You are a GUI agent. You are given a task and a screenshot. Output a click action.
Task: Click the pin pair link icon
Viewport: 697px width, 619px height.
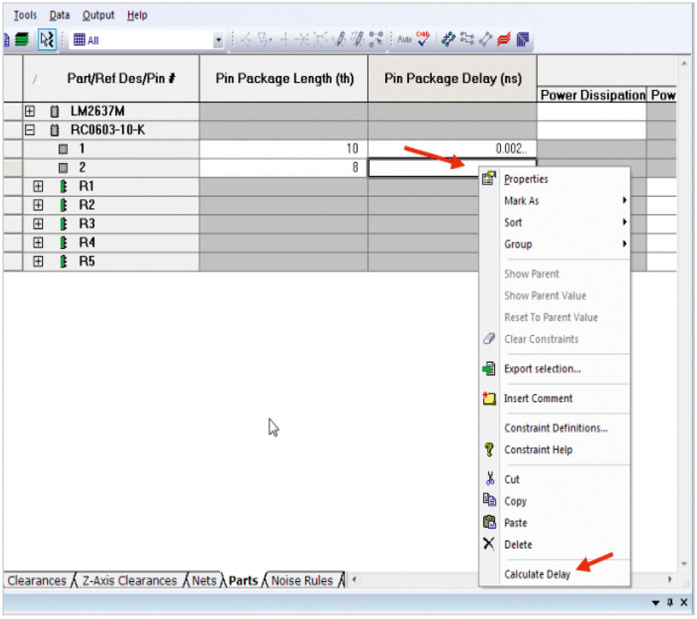point(485,39)
